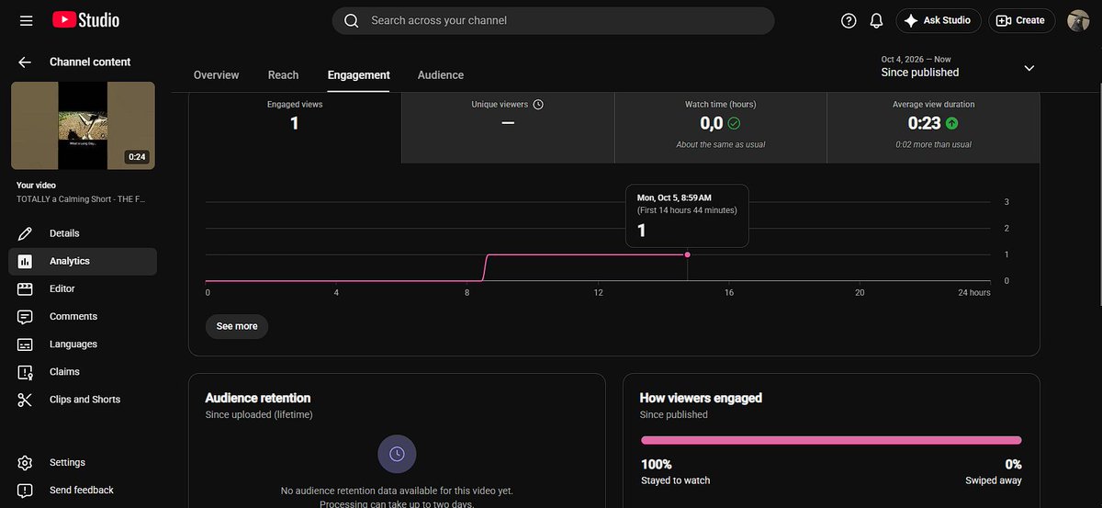This screenshot has height=508, width=1102.
Task: Open the notifications bell
Action: (876, 20)
